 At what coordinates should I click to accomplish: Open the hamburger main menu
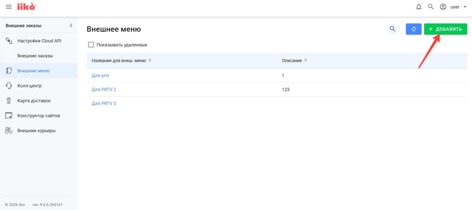(8, 7)
